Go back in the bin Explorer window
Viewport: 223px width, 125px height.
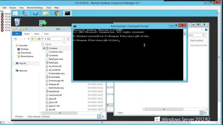click(16, 39)
